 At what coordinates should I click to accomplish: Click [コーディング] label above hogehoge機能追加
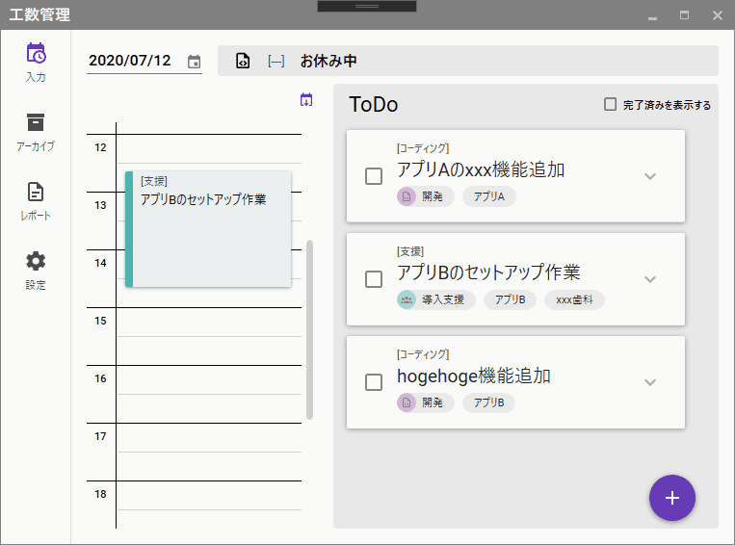423,354
